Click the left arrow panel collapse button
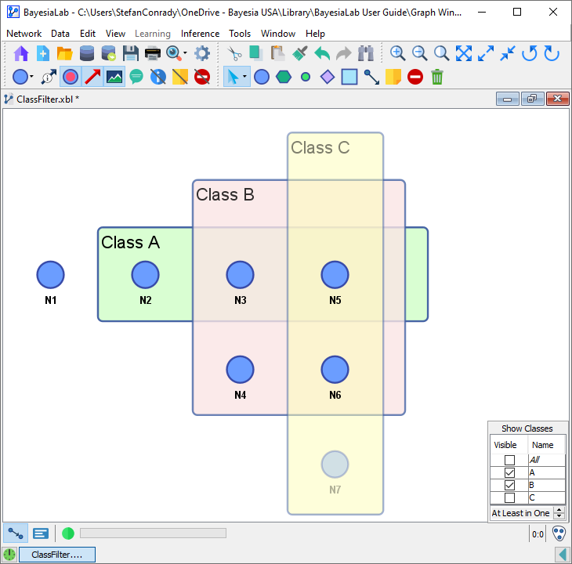 [x=562, y=555]
